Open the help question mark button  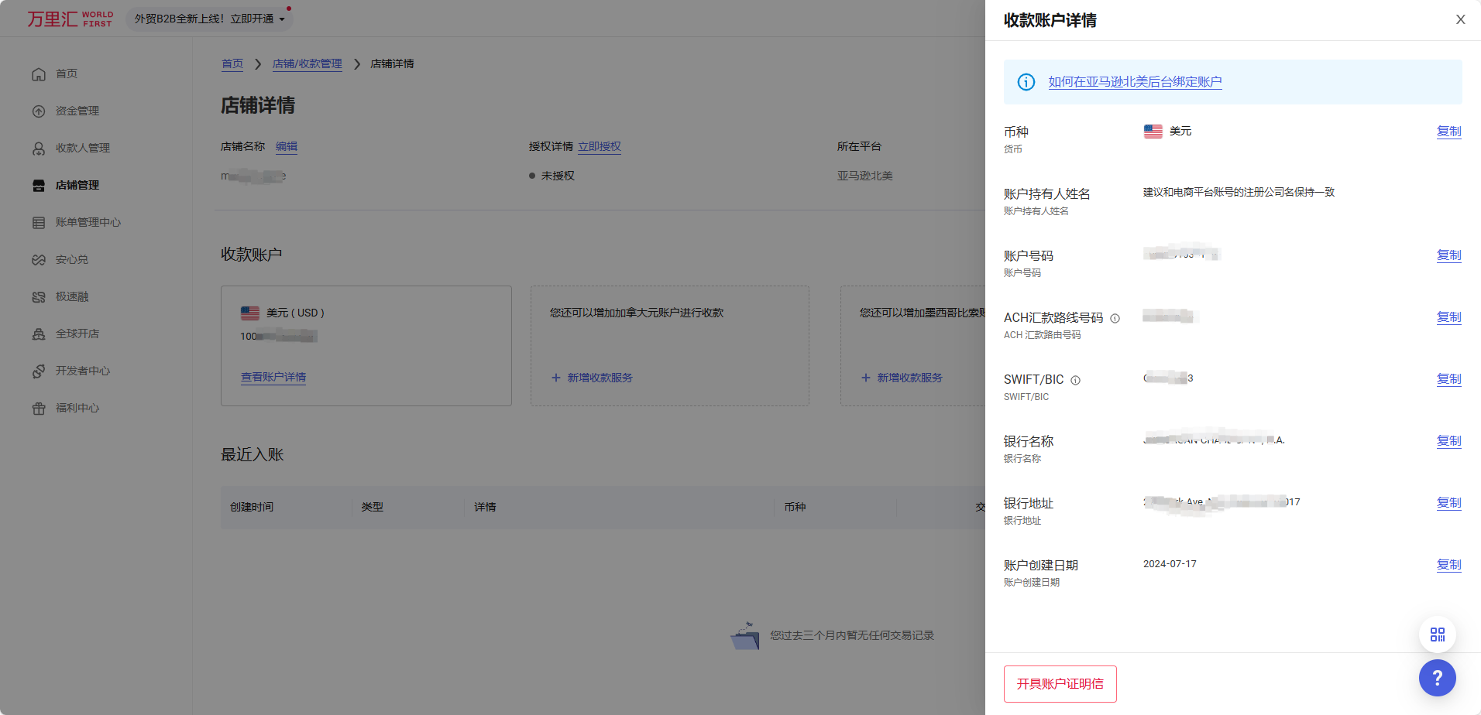coord(1438,678)
